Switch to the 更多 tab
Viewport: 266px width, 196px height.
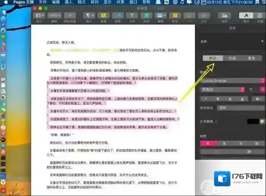(251, 58)
